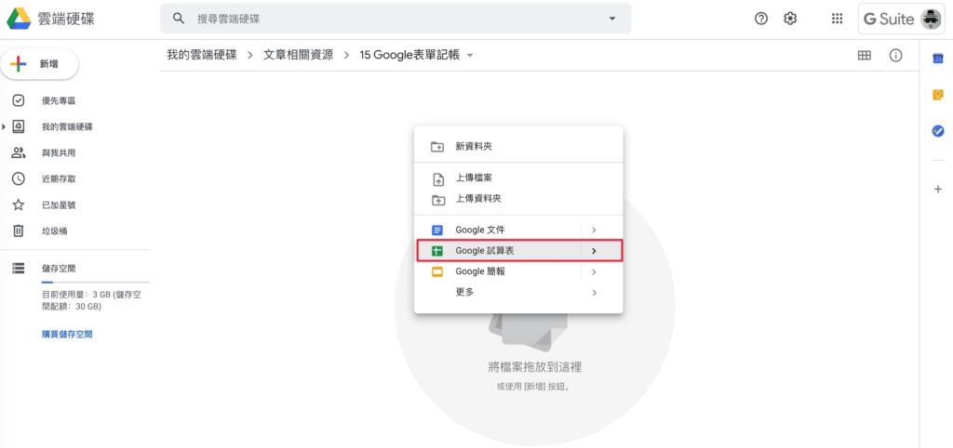
Task: Show details info icon
Action: click(896, 55)
